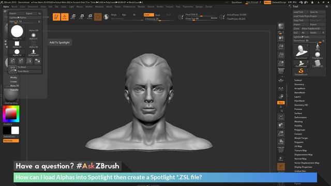This screenshot has height=186, width=331.
Task: Adjust the Draw Size slider
Action: [201, 19]
